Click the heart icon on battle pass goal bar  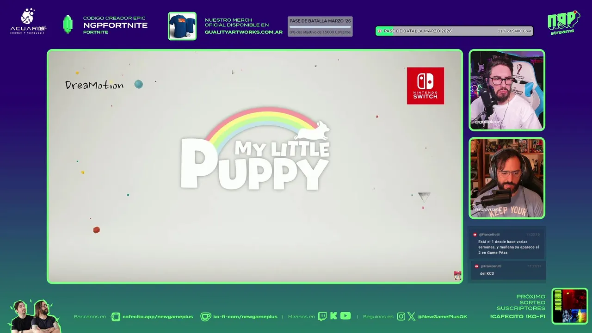(x=380, y=31)
